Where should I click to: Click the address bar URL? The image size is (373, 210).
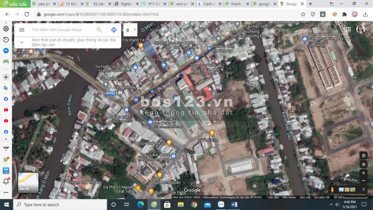101,14
